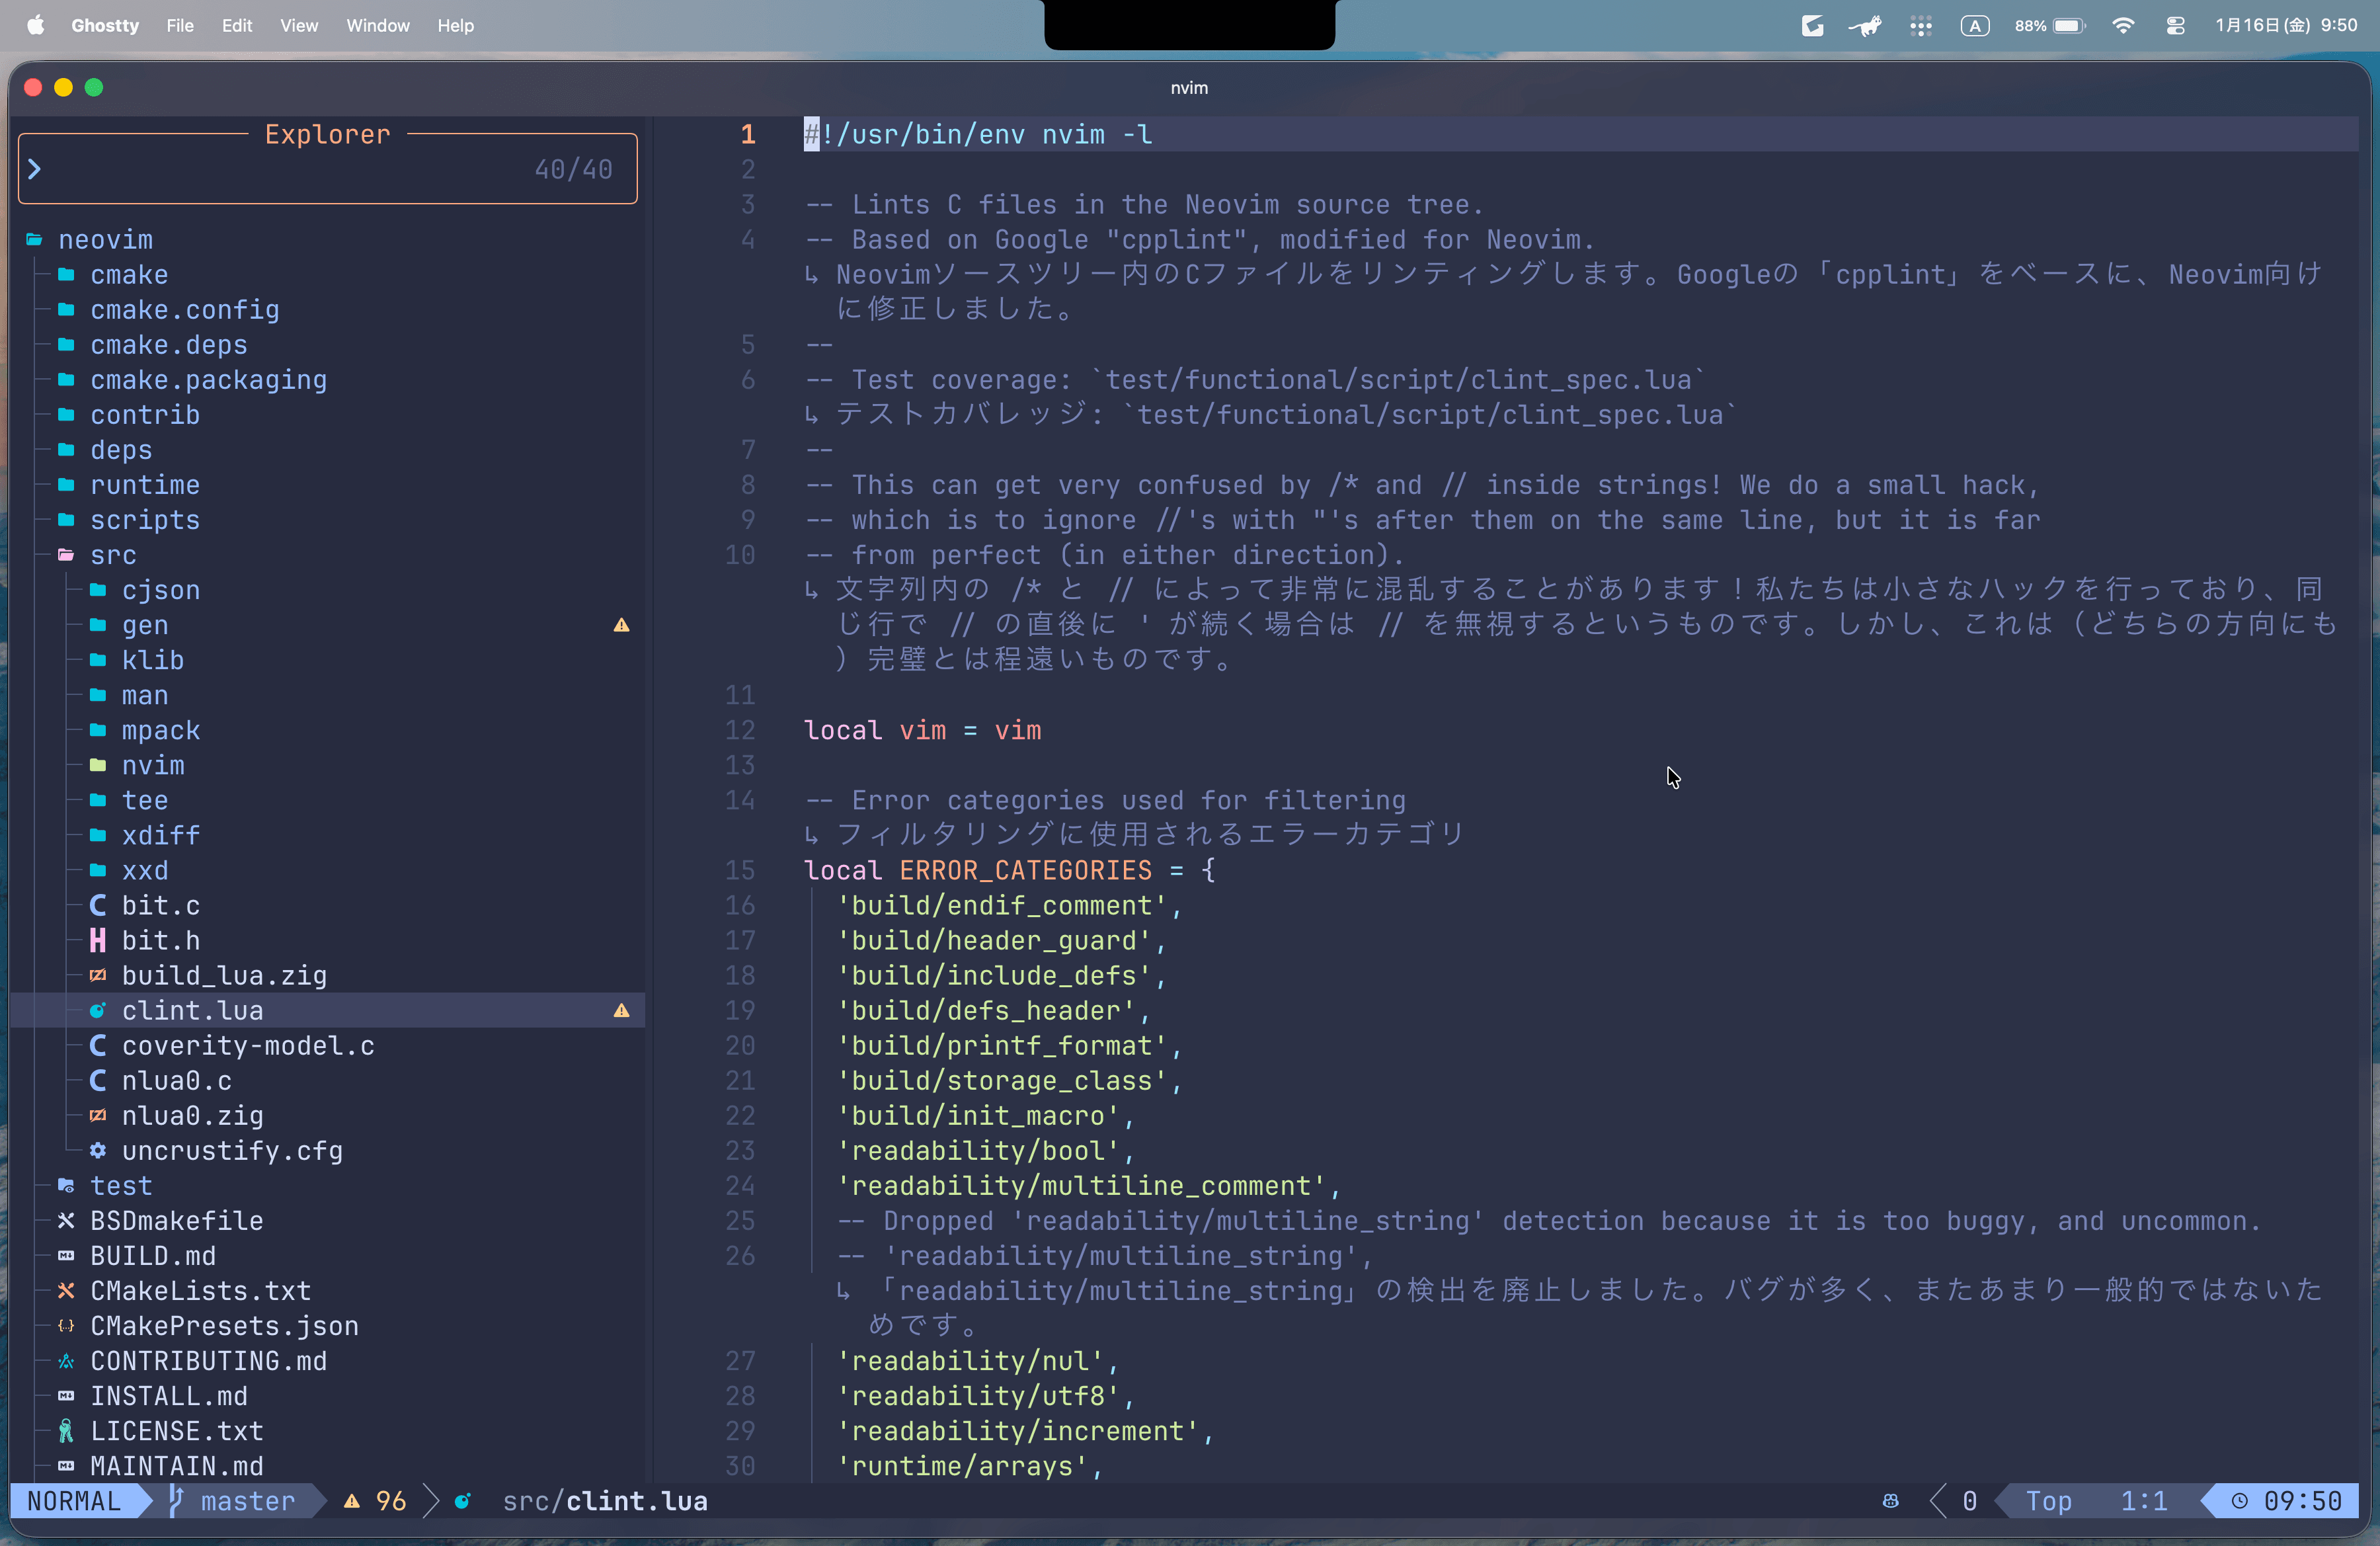Click the 1:1 cursor position indicator
Image resolution: width=2380 pixels, height=1546 pixels.
[x=2144, y=1500]
